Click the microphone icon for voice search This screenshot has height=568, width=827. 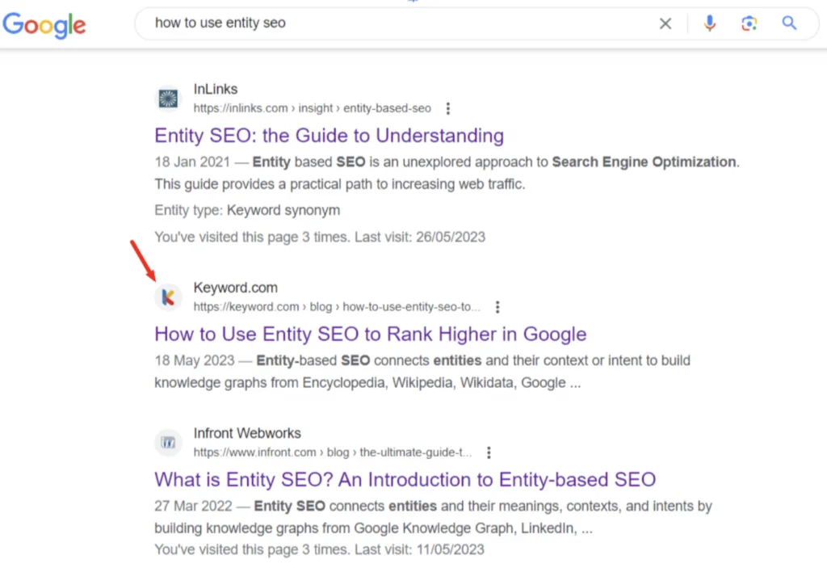pyautogui.click(x=709, y=23)
